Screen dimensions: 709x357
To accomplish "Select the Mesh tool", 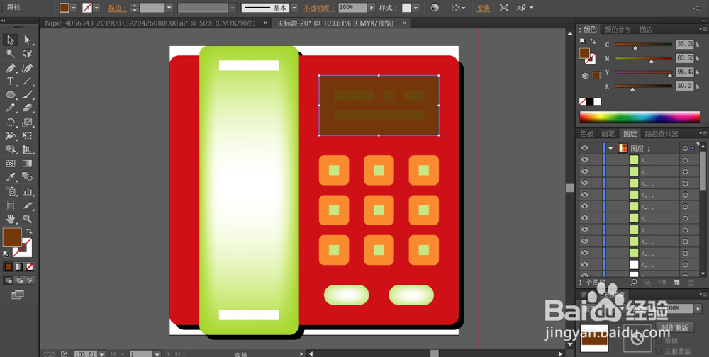I will pyautogui.click(x=11, y=163).
